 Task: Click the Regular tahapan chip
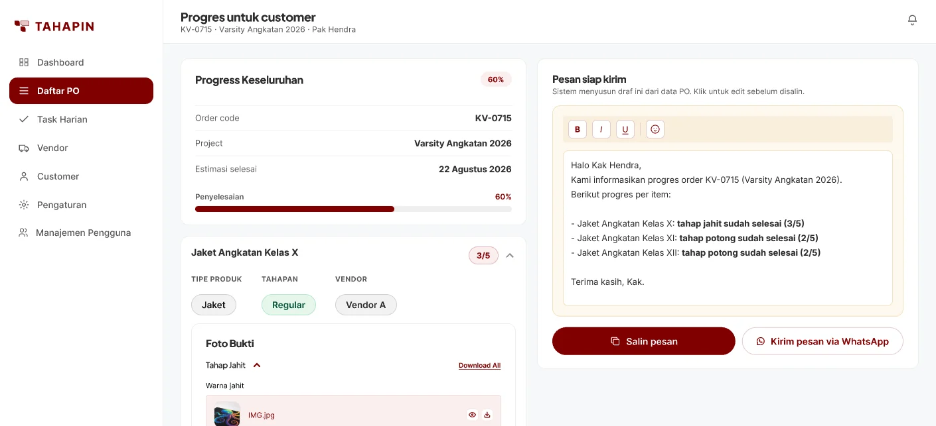[x=289, y=305]
